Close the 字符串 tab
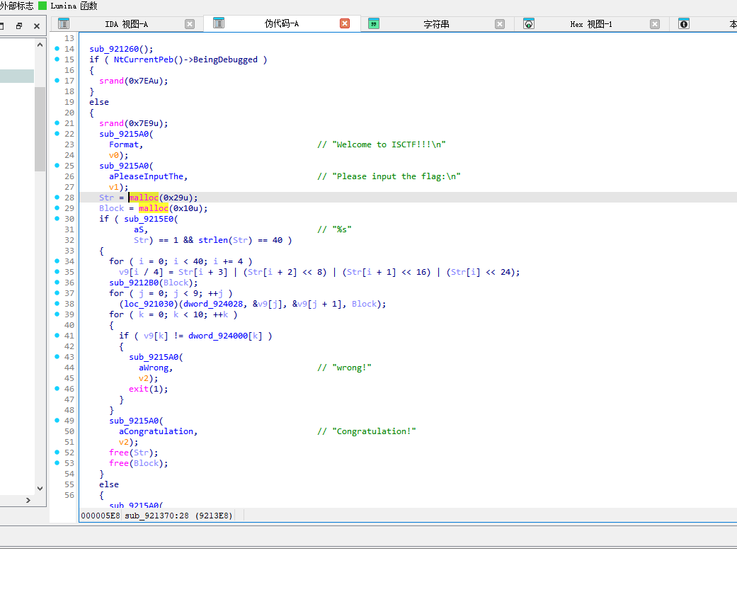The width and height of the screenshot is (737, 597). (x=500, y=23)
